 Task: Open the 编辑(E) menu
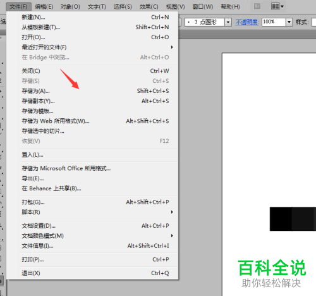[x=44, y=7]
